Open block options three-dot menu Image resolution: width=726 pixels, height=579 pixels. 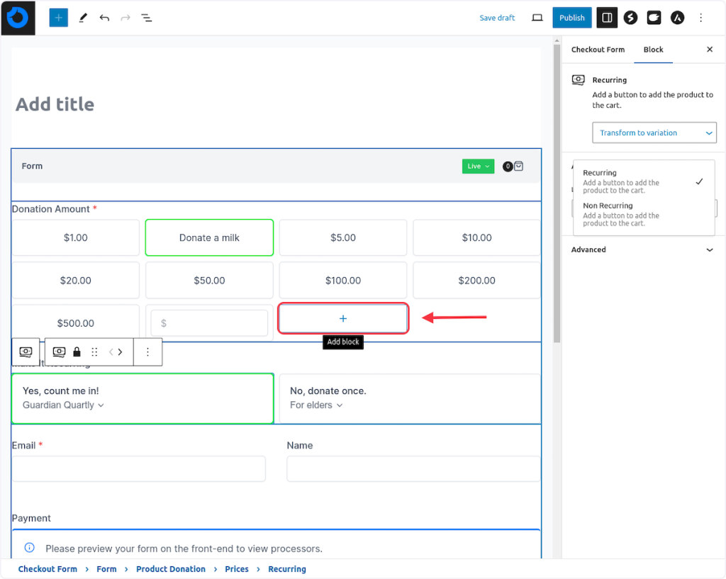[147, 352]
